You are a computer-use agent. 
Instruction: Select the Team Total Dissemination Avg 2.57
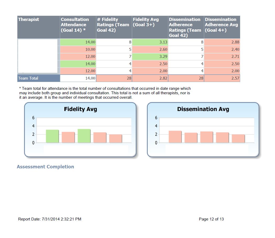[x=222, y=78]
